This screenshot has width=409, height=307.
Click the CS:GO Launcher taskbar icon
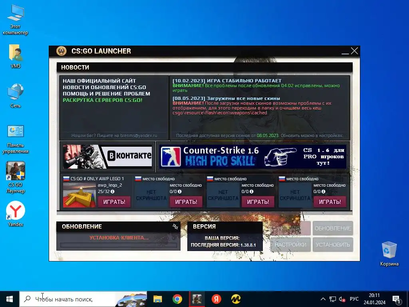pos(197,299)
